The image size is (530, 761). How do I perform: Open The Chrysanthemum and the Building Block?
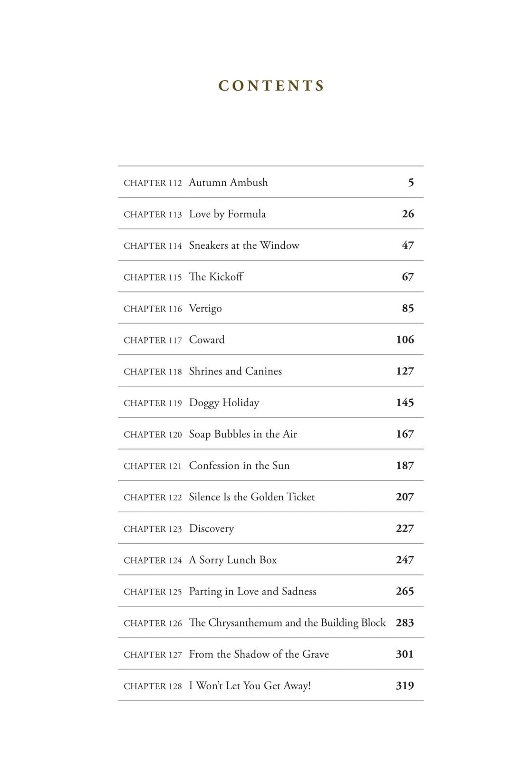point(270,622)
